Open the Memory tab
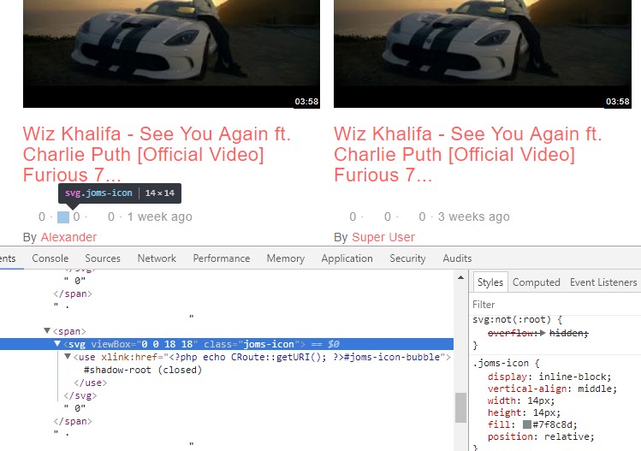 point(285,258)
